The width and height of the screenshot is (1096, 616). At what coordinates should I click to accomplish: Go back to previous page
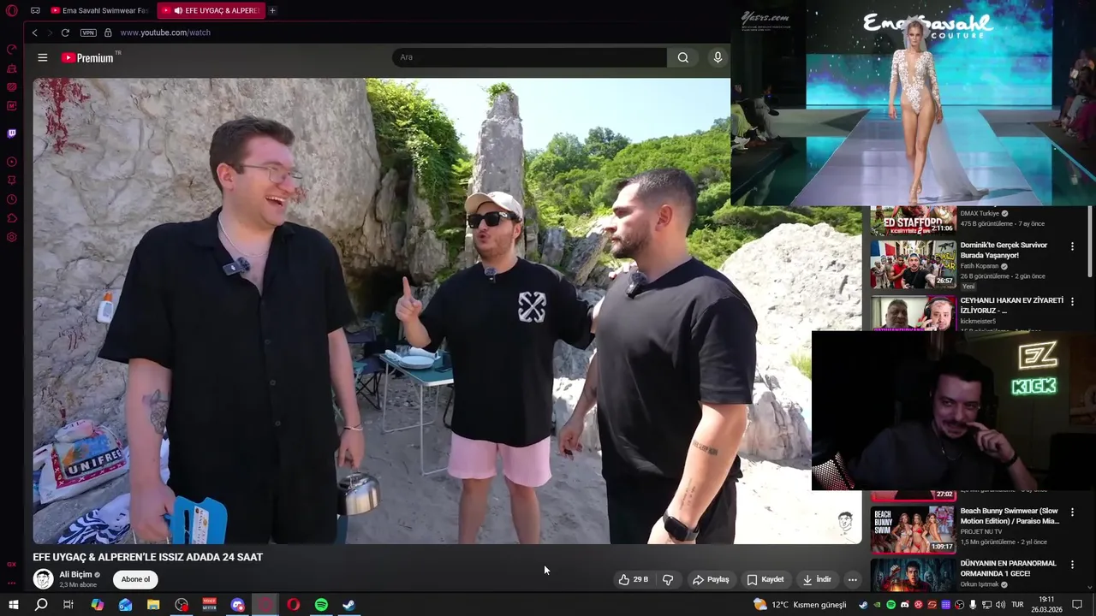(35, 33)
